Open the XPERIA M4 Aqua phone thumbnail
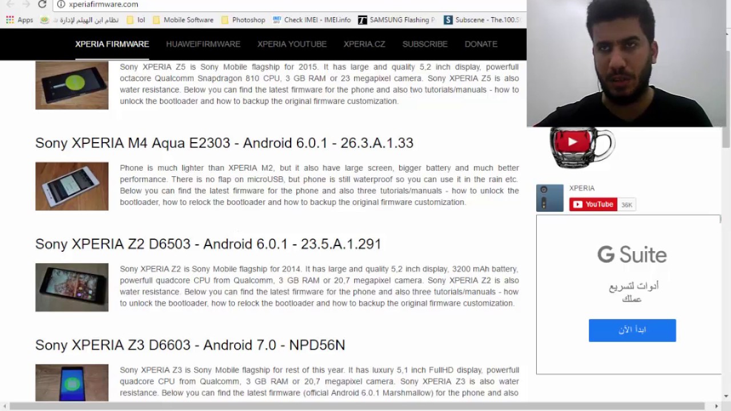This screenshot has height=411, width=731. [72, 186]
